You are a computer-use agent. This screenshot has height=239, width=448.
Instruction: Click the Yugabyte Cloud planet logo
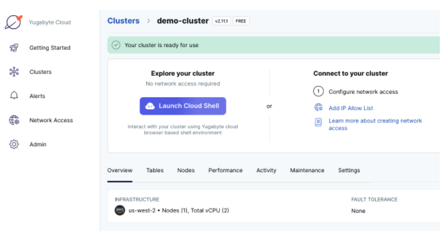pos(13,22)
